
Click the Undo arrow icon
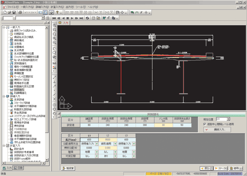click(26, 12)
